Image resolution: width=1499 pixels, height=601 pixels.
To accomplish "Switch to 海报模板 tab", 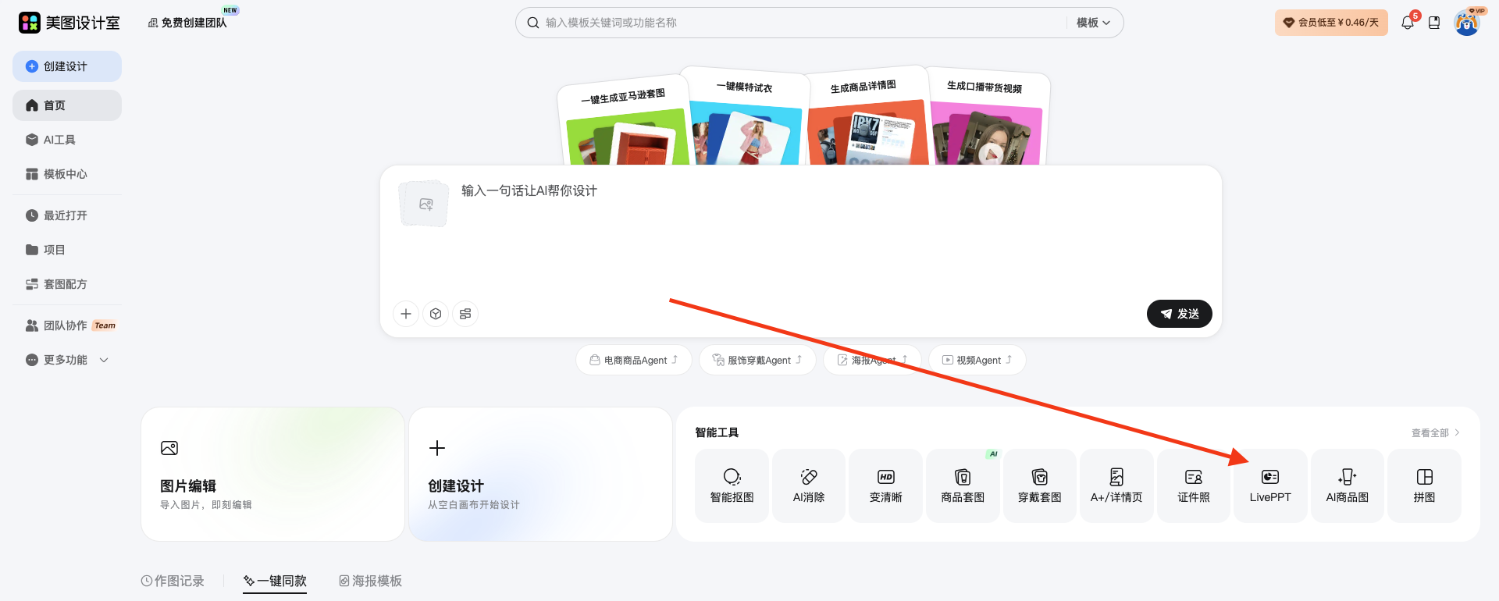I will point(371,581).
